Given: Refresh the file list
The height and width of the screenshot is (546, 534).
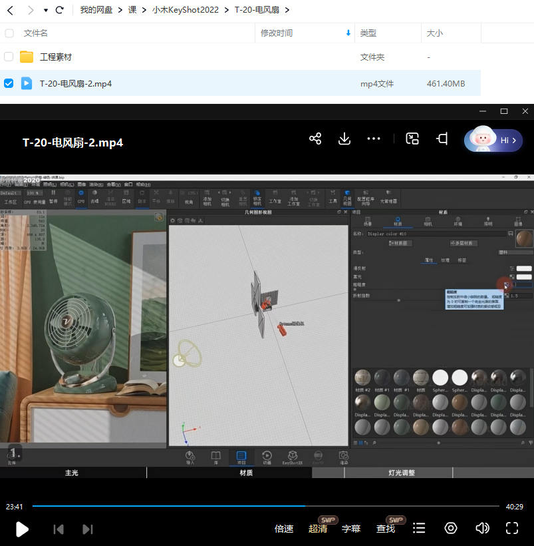Looking at the screenshot, I should coord(60,10).
